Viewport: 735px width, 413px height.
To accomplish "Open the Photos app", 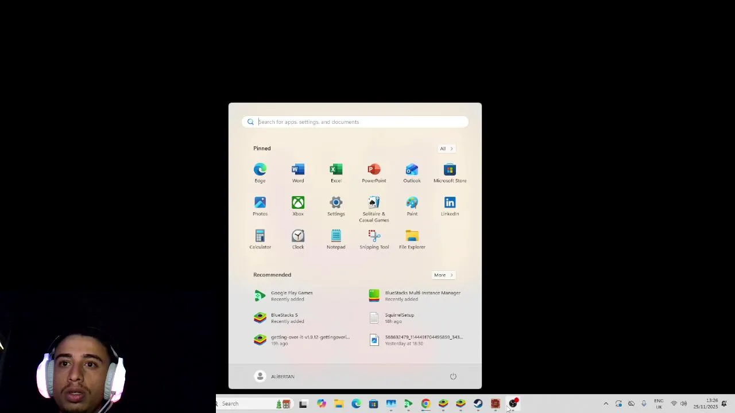I will tap(260, 206).
